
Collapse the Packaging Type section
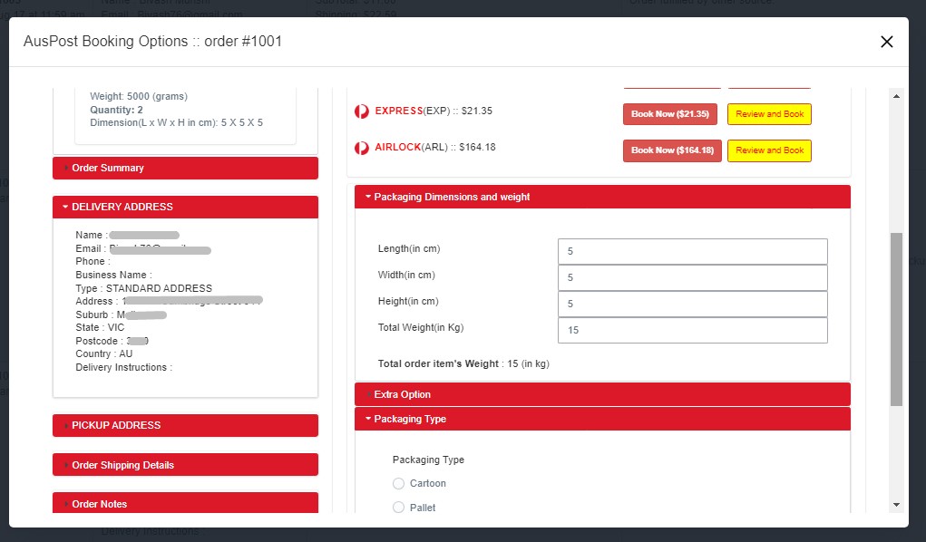602,419
